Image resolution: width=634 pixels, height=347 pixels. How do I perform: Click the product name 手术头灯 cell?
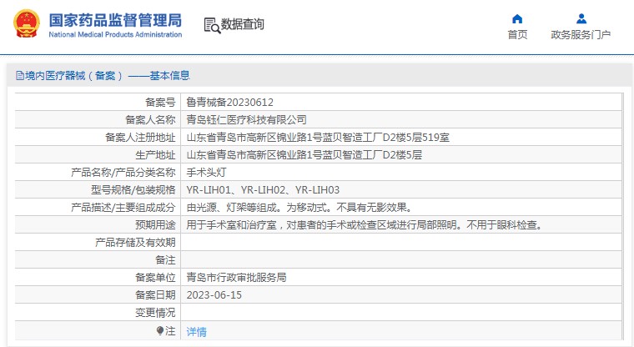(x=205, y=172)
